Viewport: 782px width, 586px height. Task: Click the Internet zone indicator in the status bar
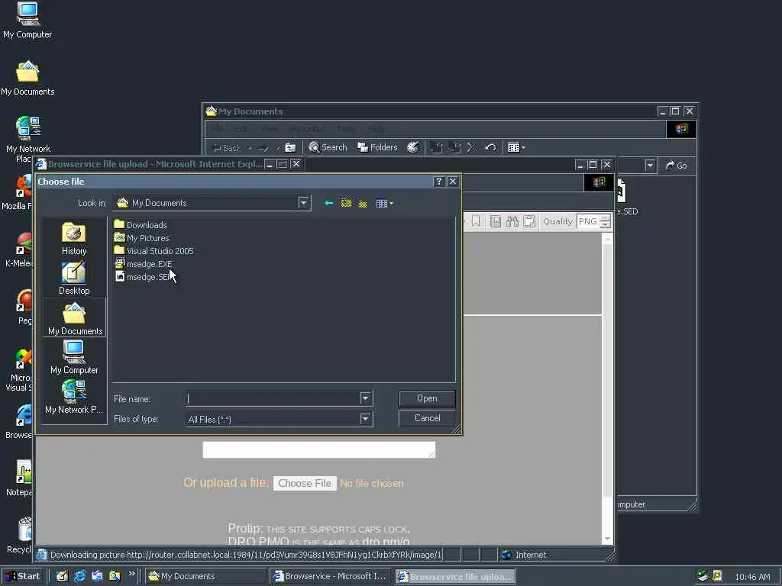(524, 555)
